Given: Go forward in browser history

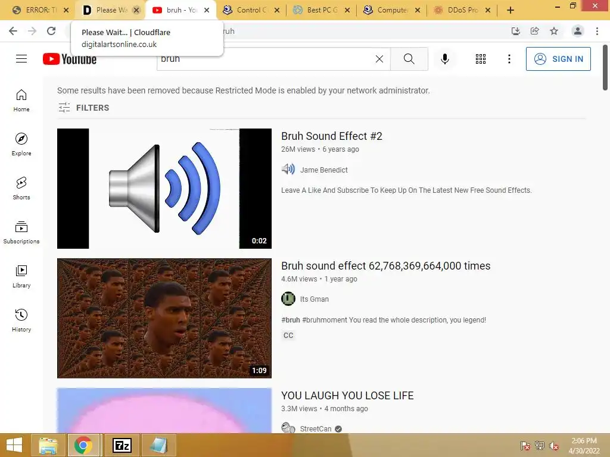Looking at the screenshot, I should coord(32,31).
